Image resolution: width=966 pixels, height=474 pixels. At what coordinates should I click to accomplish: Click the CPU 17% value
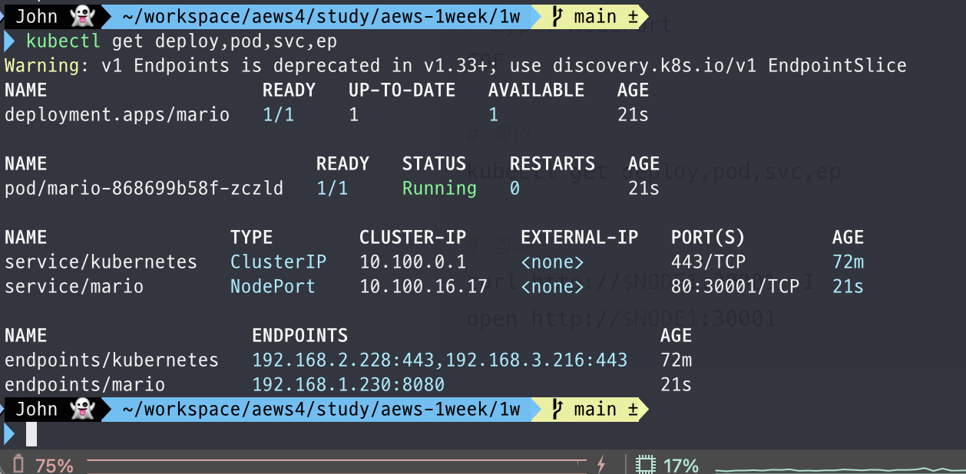click(x=680, y=465)
